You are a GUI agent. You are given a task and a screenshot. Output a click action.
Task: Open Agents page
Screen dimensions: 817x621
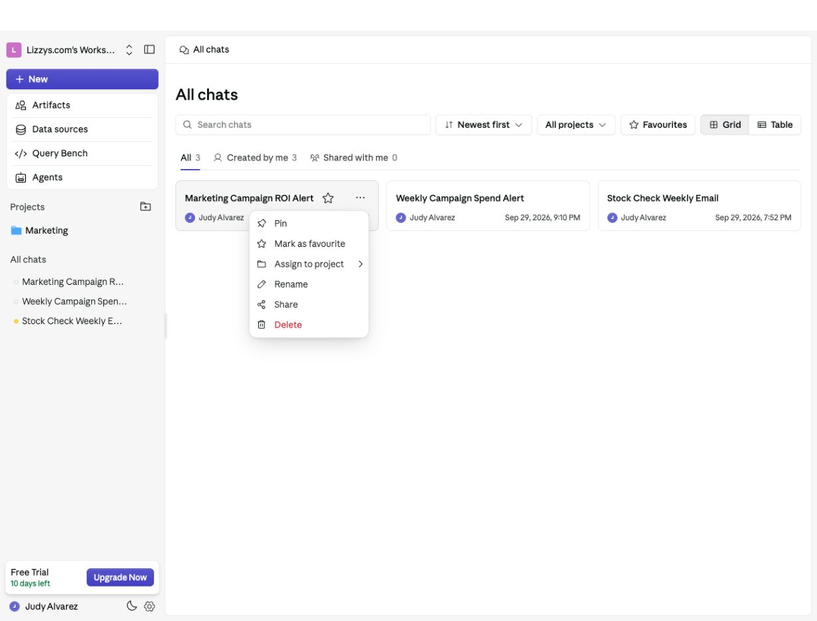pos(83,177)
